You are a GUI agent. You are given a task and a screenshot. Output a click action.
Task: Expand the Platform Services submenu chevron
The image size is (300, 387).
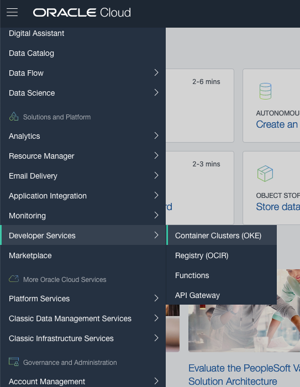click(x=156, y=298)
